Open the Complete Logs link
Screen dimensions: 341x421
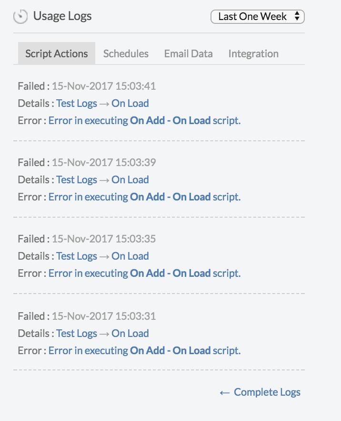tap(260, 392)
